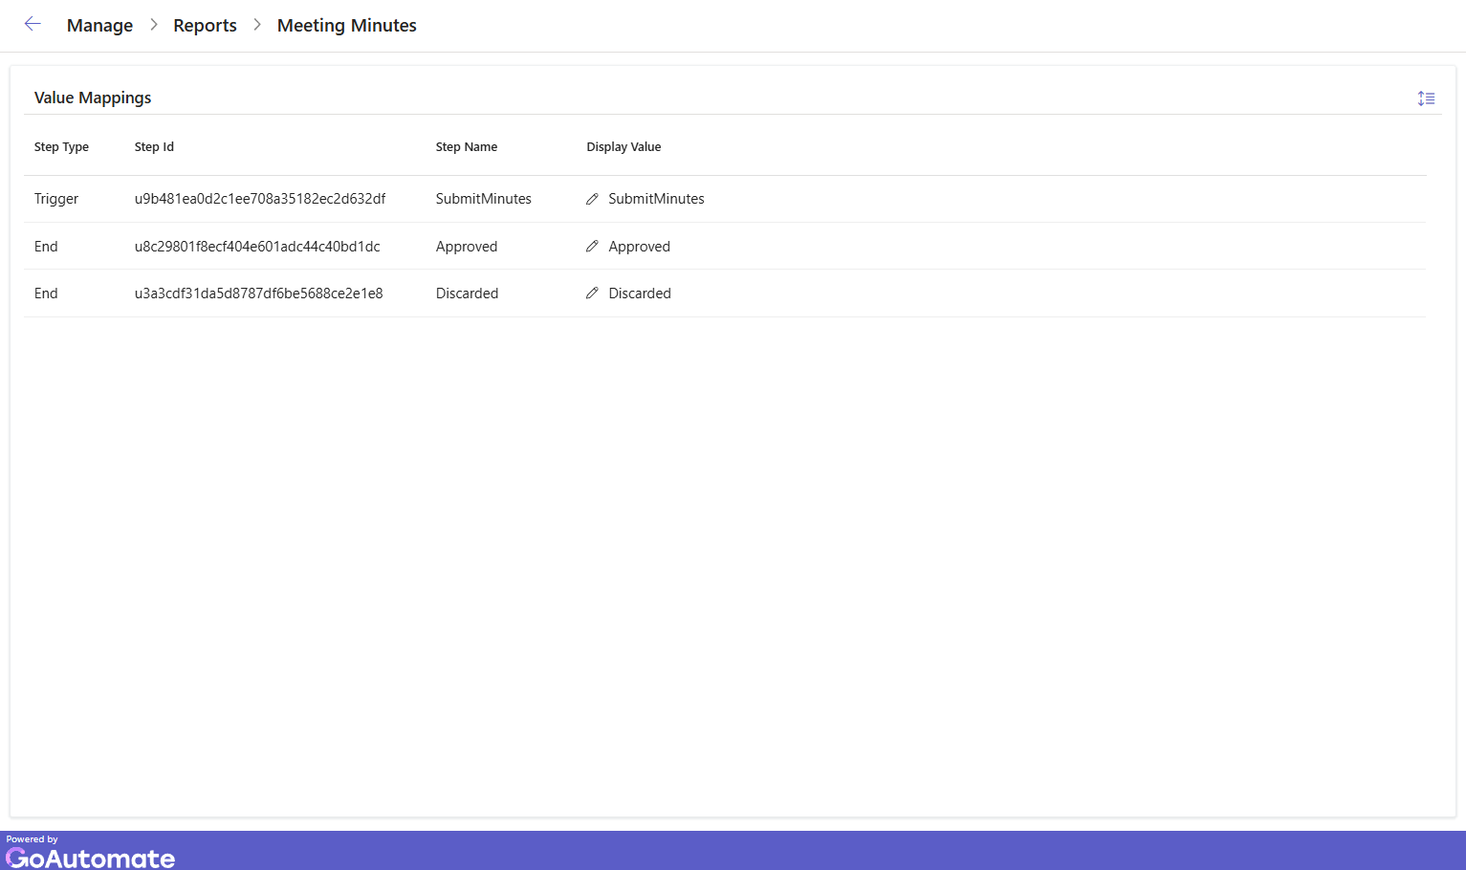The image size is (1466, 870).
Task: Click Discarded text in Step Name column
Action: coord(467,294)
